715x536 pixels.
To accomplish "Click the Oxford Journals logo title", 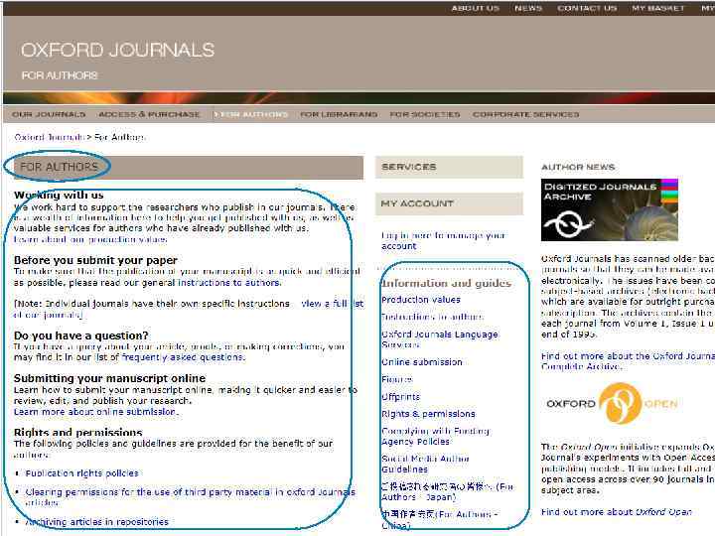I will [x=117, y=50].
